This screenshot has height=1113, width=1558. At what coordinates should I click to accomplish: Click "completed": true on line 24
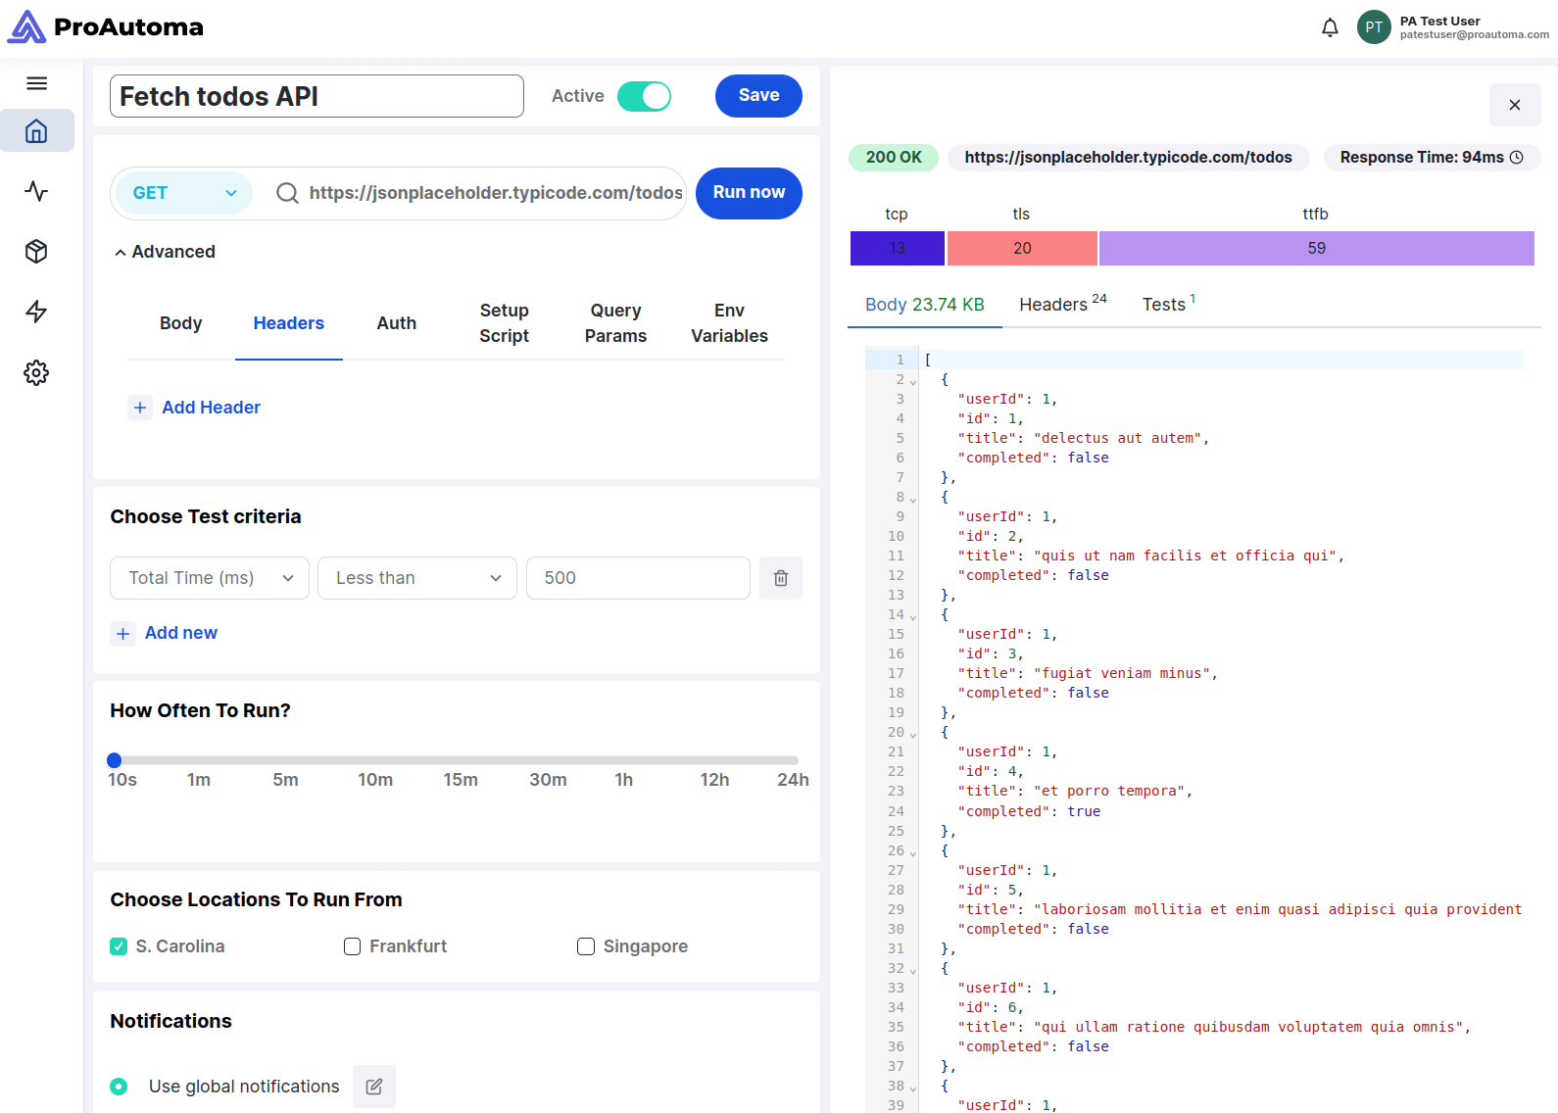pos(1029,811)
